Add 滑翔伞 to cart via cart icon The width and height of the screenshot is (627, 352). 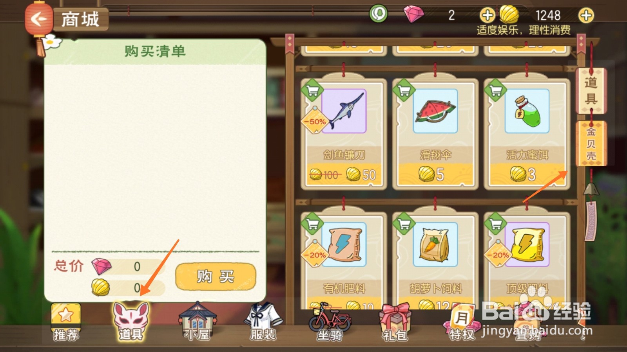(x=404, y=90)
